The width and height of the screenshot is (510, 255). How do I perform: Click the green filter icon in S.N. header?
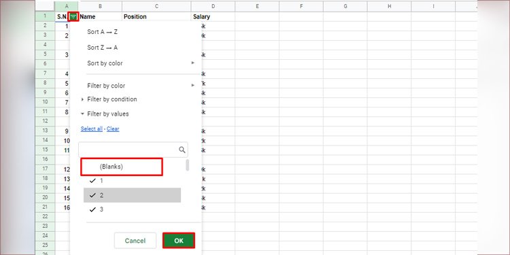point(74,16)
